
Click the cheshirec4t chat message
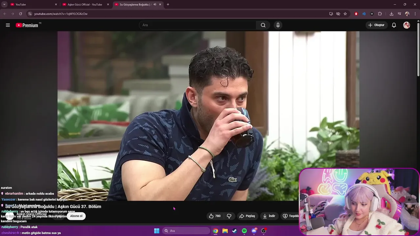coord(31,233)
